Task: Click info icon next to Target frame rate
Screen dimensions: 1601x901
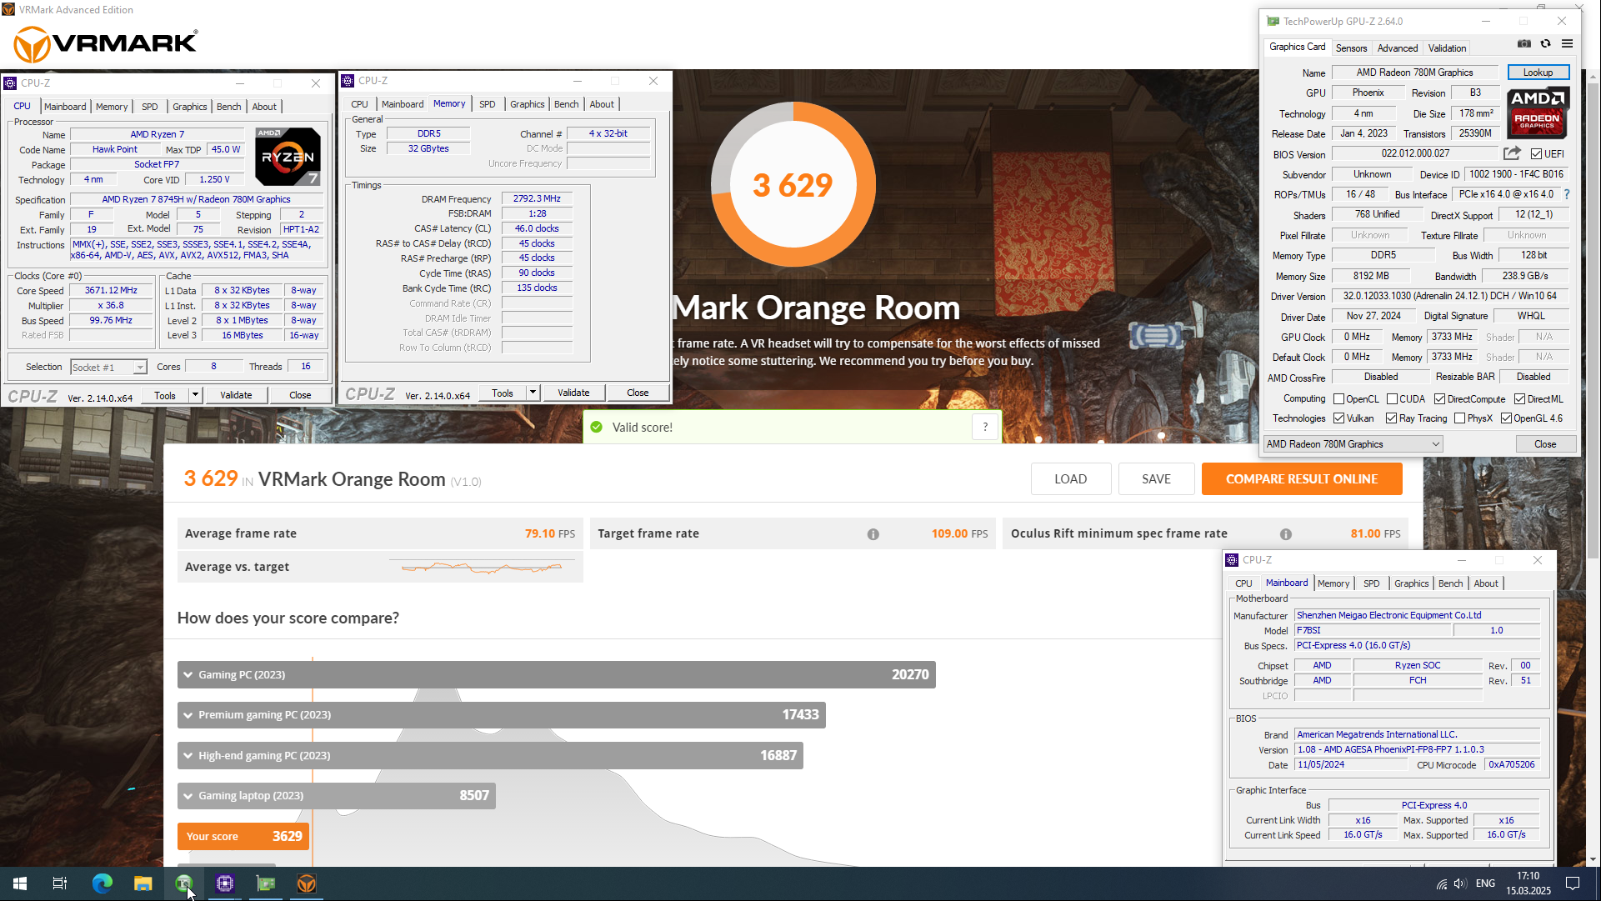Action: (873, 534)
